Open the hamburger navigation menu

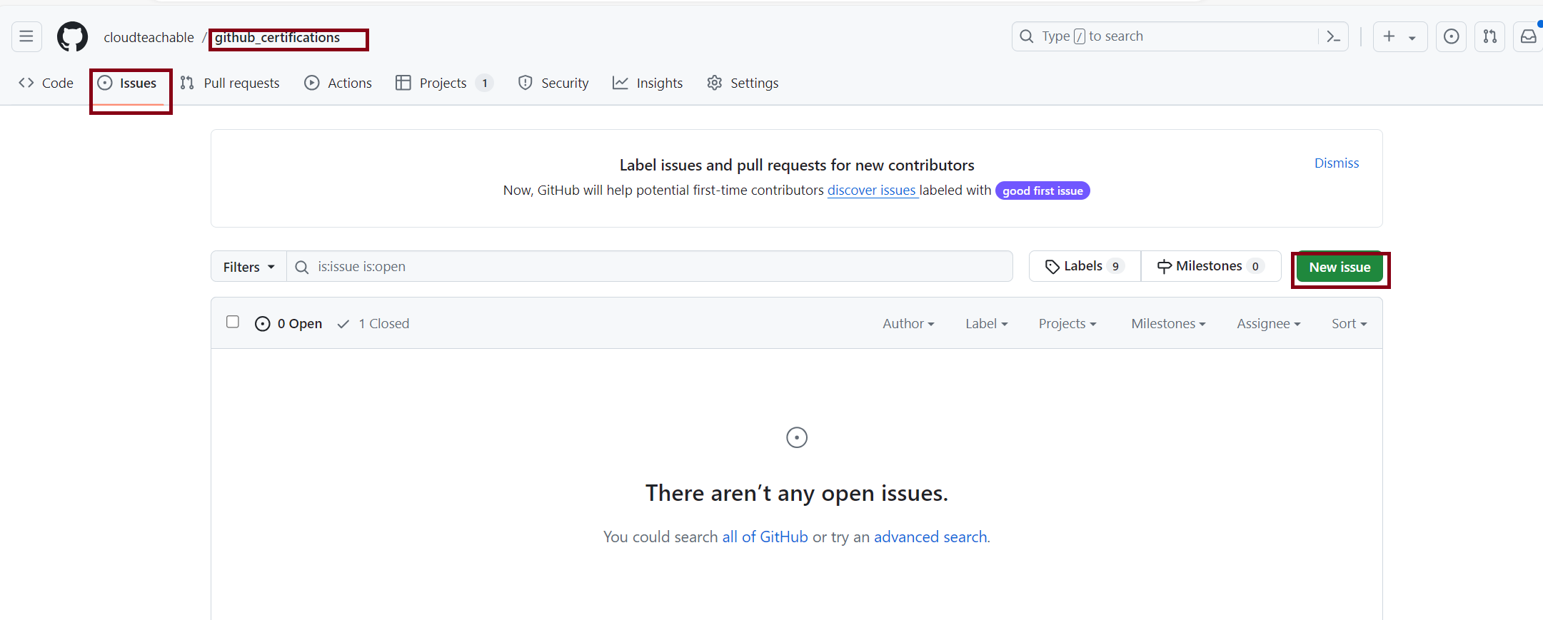point(26,36)
